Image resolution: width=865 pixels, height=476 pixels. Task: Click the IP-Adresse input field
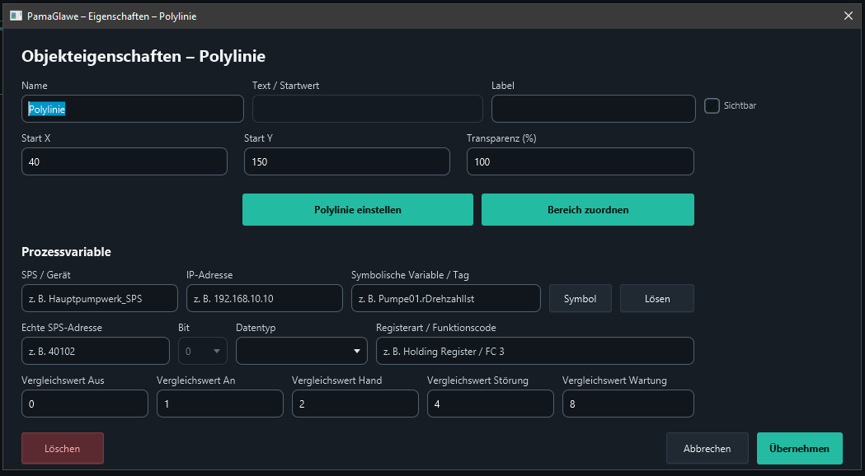(264, 299)
